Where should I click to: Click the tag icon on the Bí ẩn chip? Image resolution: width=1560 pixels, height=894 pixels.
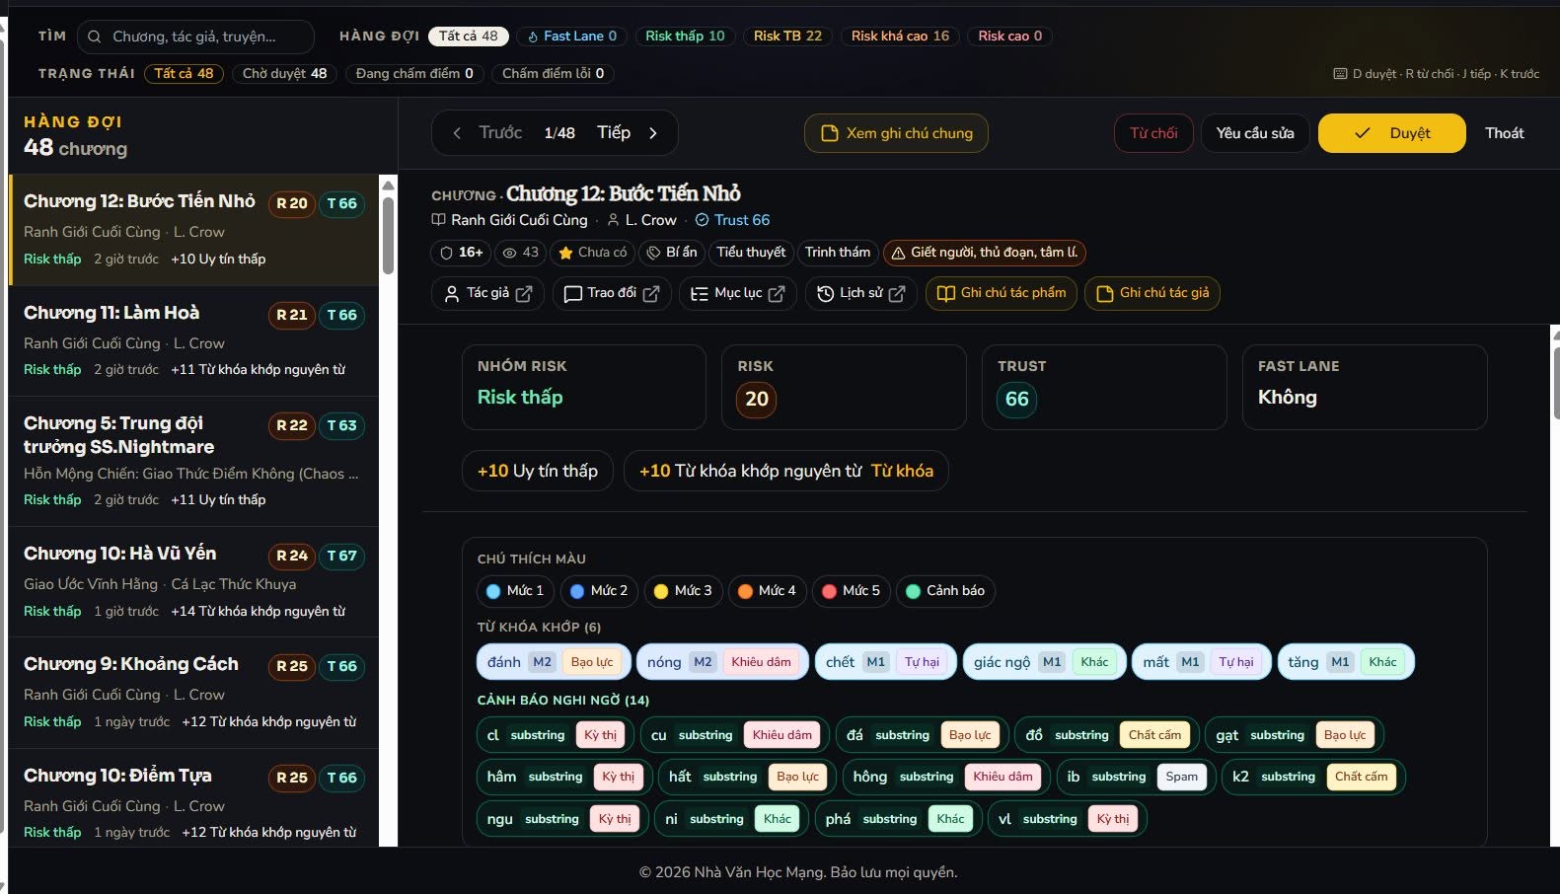tap(653, 253)
